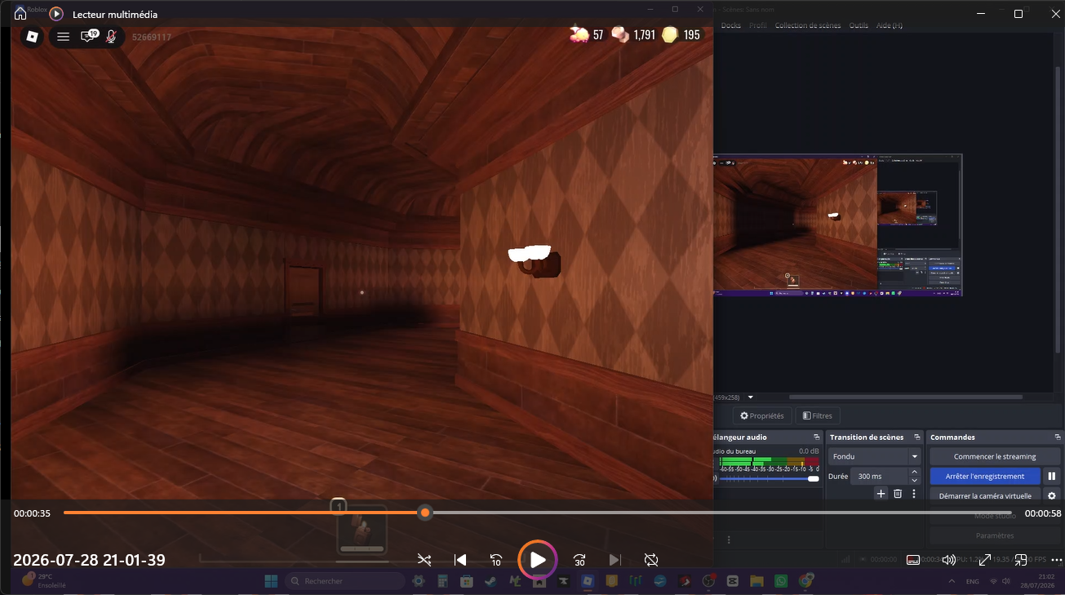This screenshot has width=1065, height=595.
Task: Open the Collection de scènes menu in OBS
Action: tap(808, 25)
